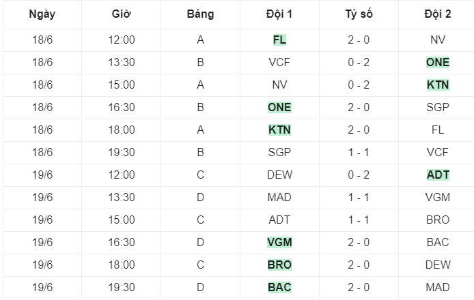Viewport: 474px width, 300px height.
Task: Click highlighted KTN in 15:00 match against NV
Action: click(x=438, y=85)
